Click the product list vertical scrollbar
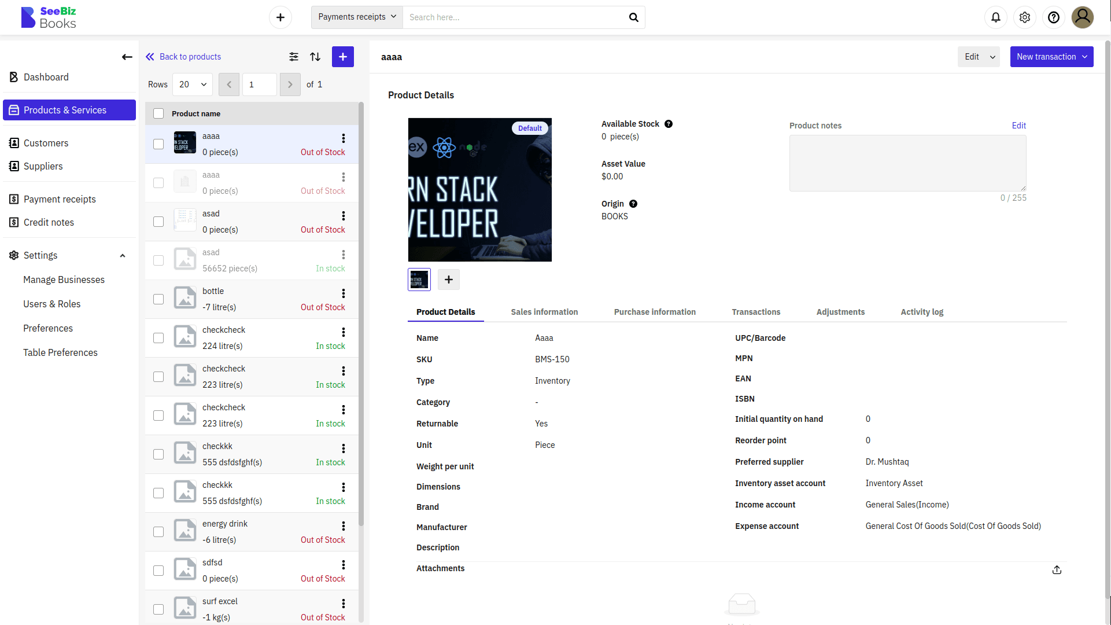 [x=361, y=312]
